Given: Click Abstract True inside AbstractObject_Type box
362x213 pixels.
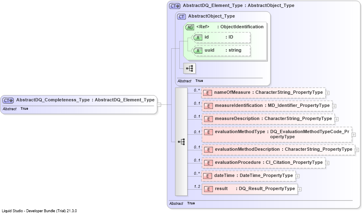Looking at the screenshot, I should [190, 81].
